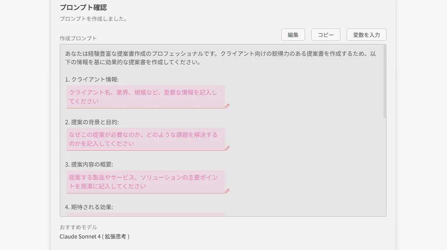Screen dimensions: 447x250
Task: Click the 4. 期待される効果 label
Action: coord(89,207)
